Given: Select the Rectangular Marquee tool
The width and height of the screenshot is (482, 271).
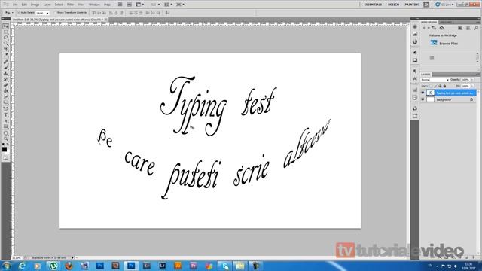Looking at the screenshot, I should pyautogui.click(x=5, y=32).
